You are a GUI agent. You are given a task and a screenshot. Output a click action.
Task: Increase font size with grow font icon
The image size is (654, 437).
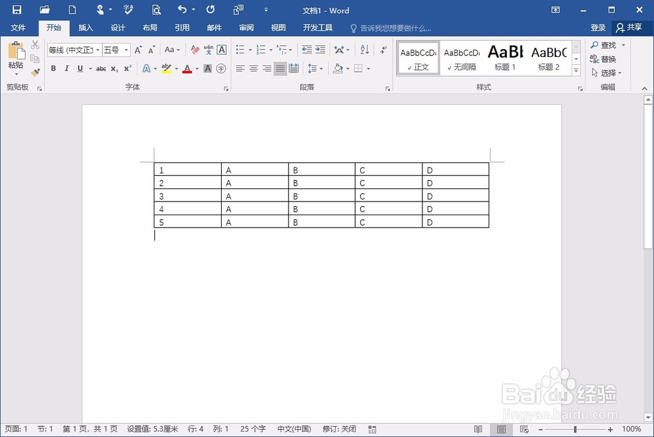138,50
